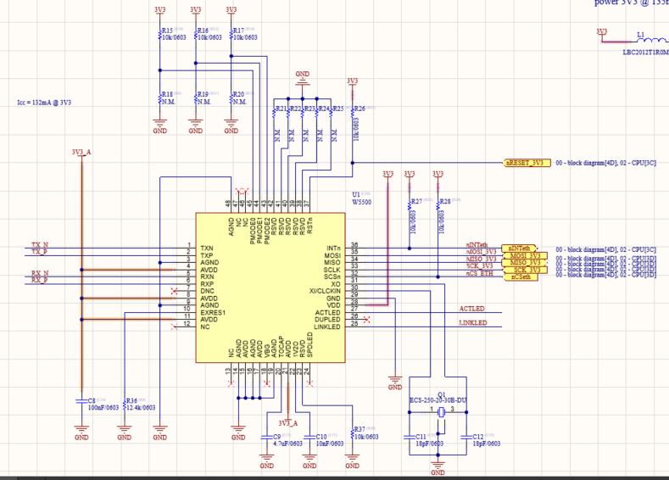
Task: Pick the SCK_3V3 port symbol
Action: point(524,270)
